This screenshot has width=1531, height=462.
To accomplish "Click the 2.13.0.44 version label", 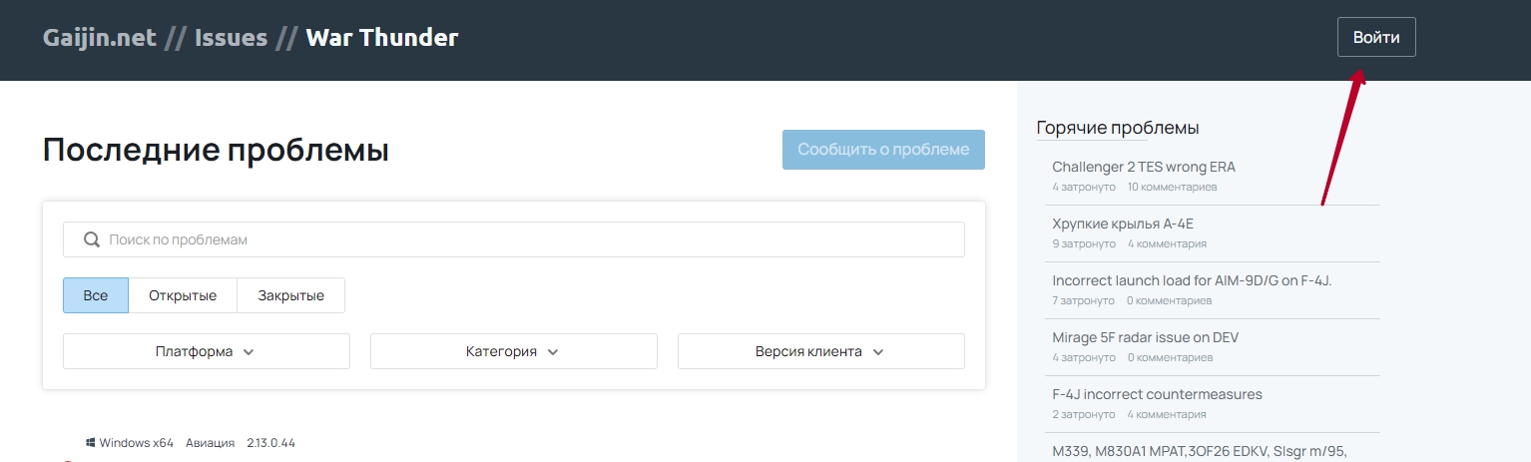I will (x=271, y=443).
